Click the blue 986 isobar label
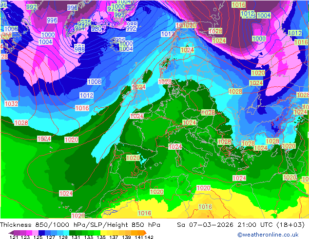Viewport: 309px width, 239px height. pyautogui.click(x=79, y=49)
